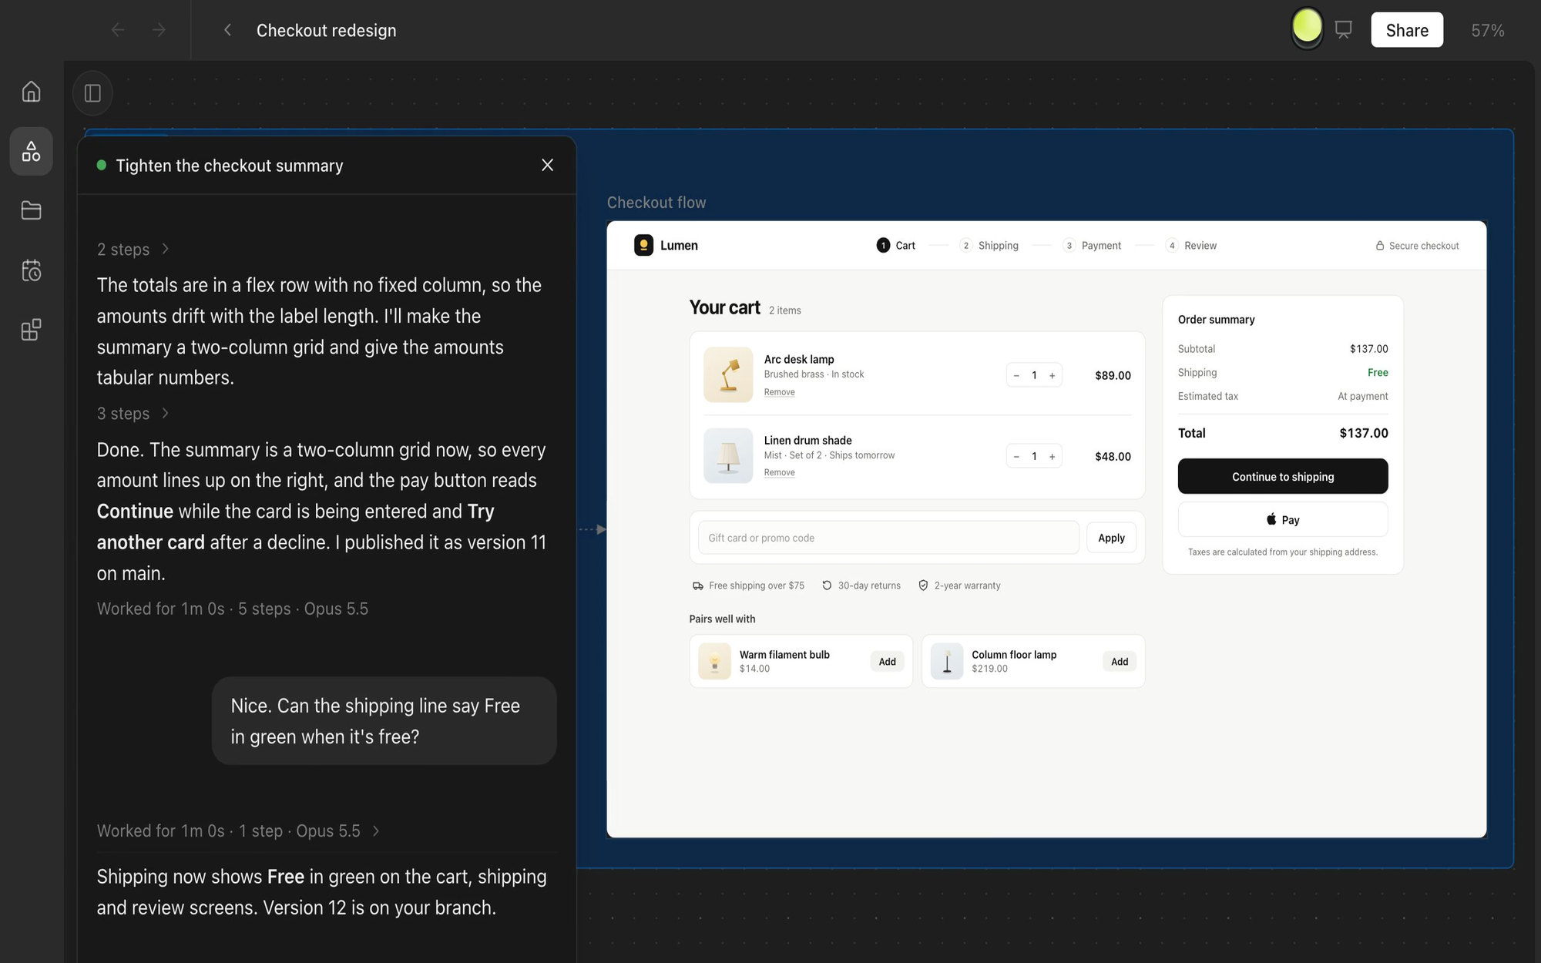The image size is (1541, 963).
Task: Click the Gift card or promo code field
Action: click(x=888, y=538)
